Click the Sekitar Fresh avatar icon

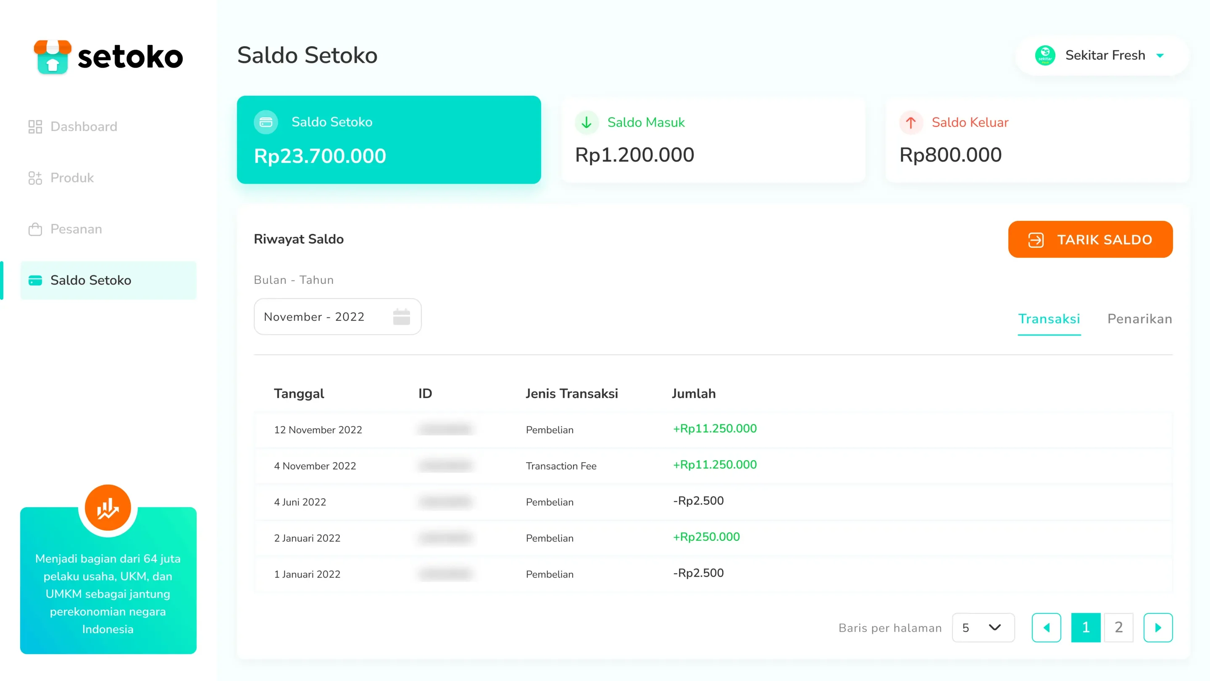coord(1044,55)
